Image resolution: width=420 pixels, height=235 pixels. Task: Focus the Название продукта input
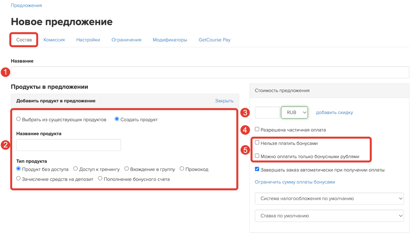69,145
